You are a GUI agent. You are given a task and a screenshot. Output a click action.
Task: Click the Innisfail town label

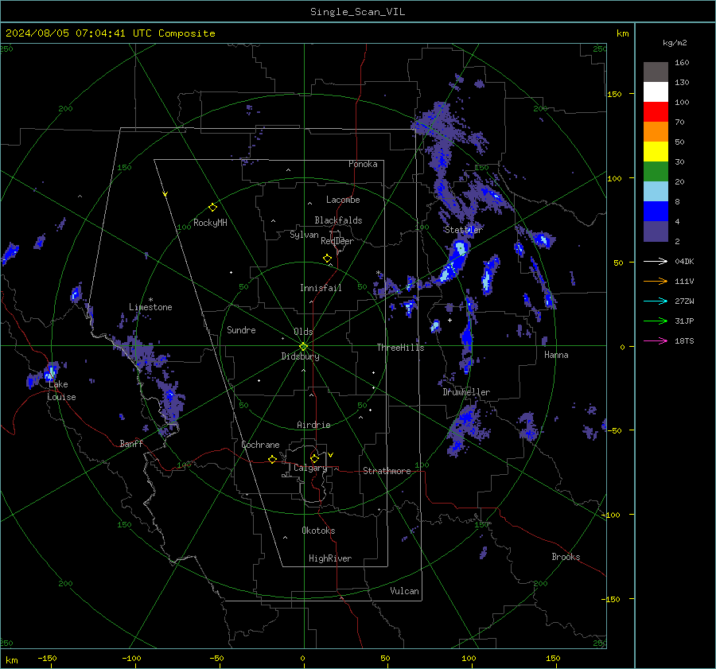tap(321, 288)
